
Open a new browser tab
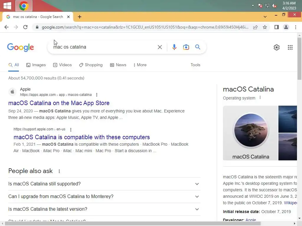click(x=80, y=17)
